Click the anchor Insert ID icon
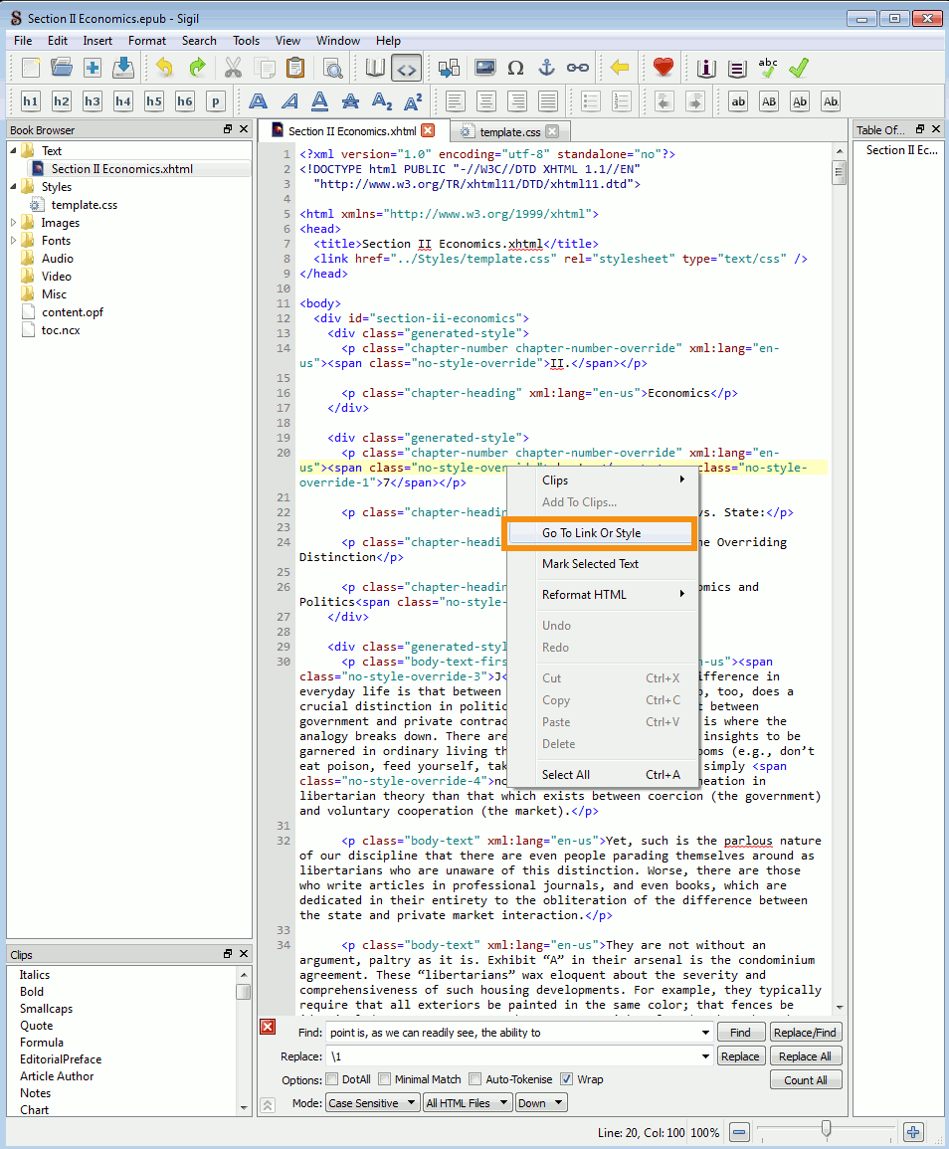 [x=546, y=68]
